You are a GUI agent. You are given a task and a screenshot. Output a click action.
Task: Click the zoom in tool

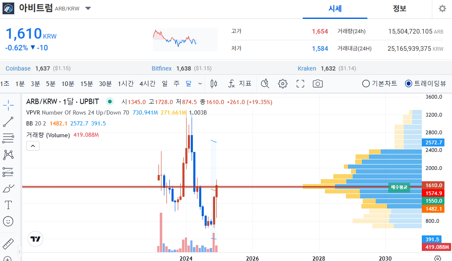(7, 259)
